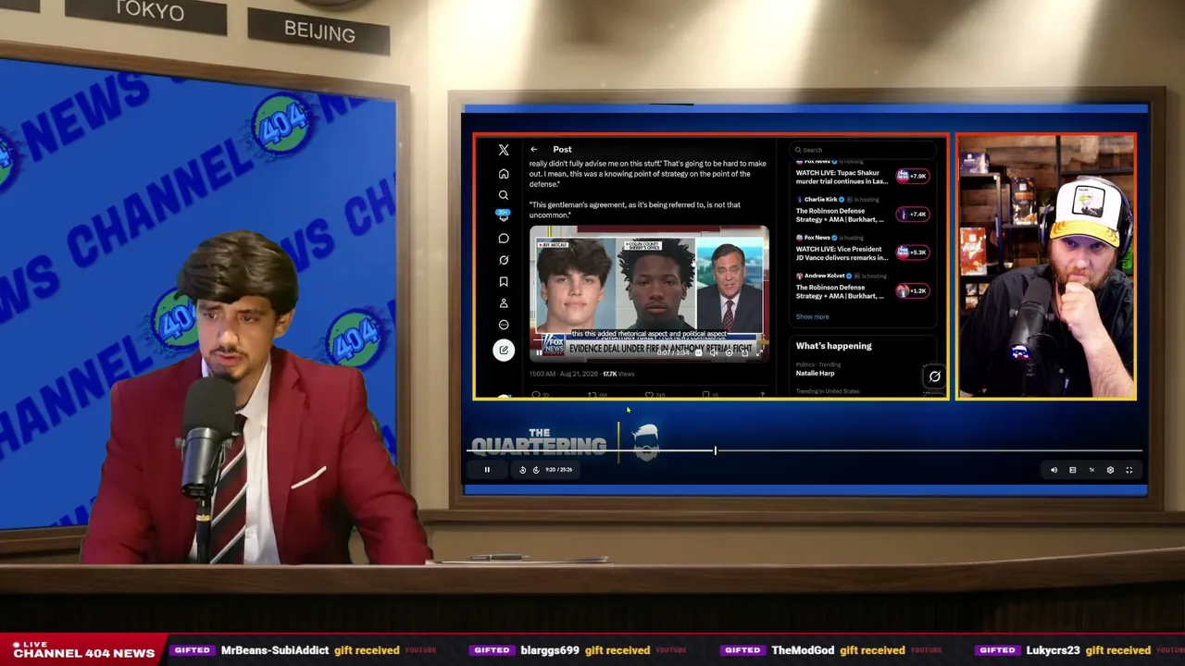Image resolution: width=1185 pixels, height=666 pixels.
Task: Click blarggs699 in the gift ticker
Action: (x=550, y=650)
